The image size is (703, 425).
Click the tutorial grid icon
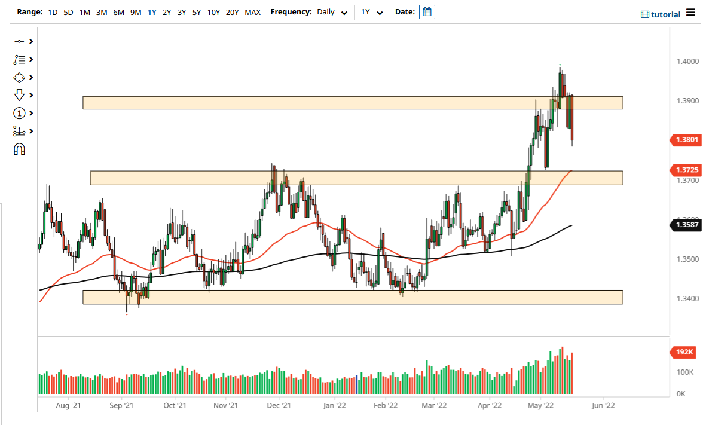pos(646,14)
